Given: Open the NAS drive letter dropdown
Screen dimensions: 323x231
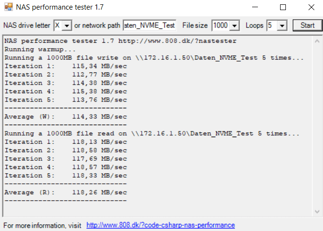Looking at the screenshot, I should tap(67, 26).
